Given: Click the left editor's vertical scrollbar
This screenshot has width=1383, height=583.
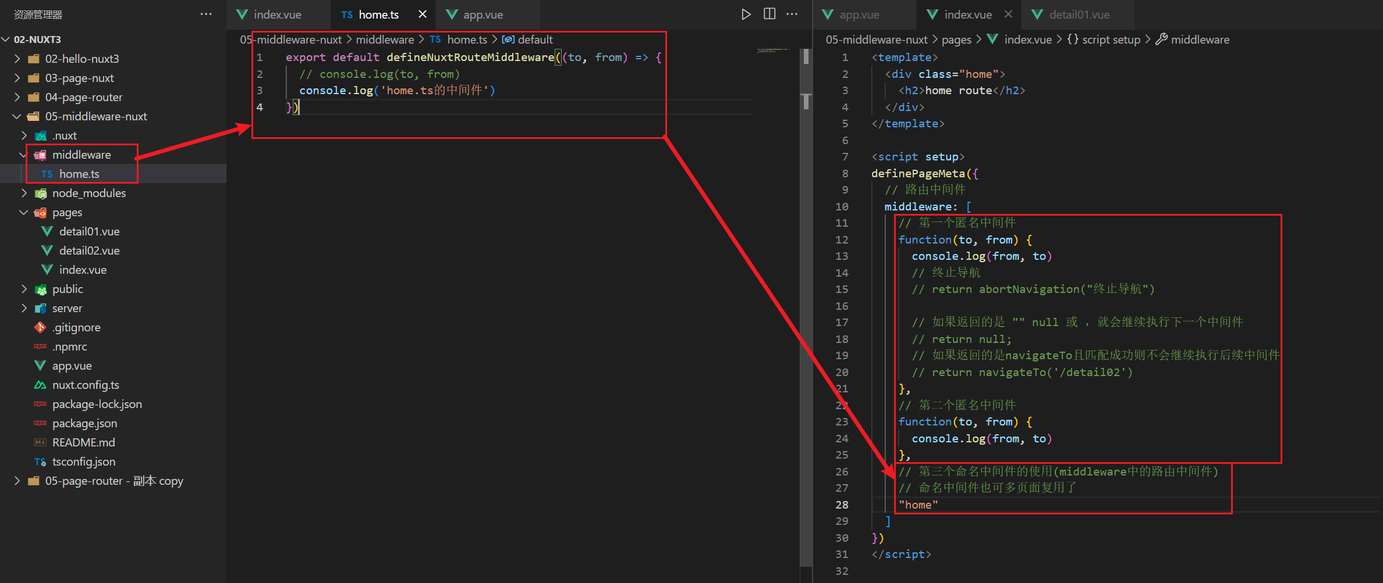Looking at the screenshot, I should 806,308.
